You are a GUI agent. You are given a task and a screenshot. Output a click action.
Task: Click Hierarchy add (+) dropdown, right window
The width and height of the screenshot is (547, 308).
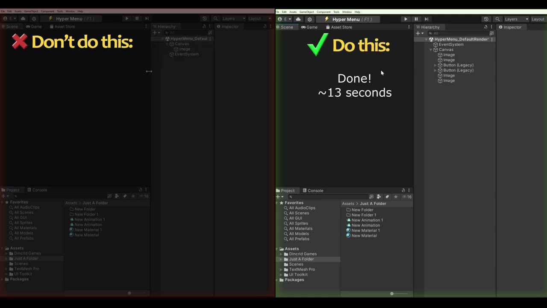[420, 33]
